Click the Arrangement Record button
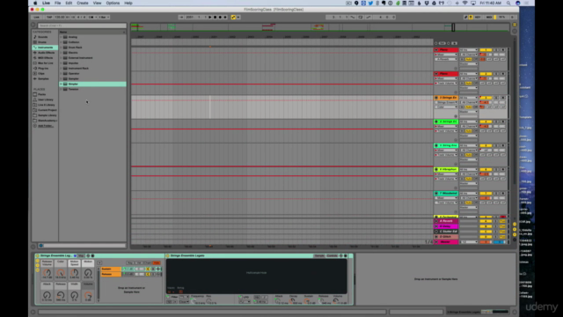 pyautogui.click(x=220, y=18)
